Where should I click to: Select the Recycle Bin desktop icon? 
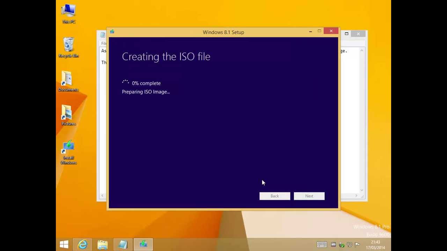pos(68,47)
